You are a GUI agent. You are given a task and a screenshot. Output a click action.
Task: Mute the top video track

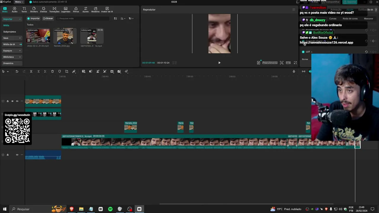tap(17, 101)
